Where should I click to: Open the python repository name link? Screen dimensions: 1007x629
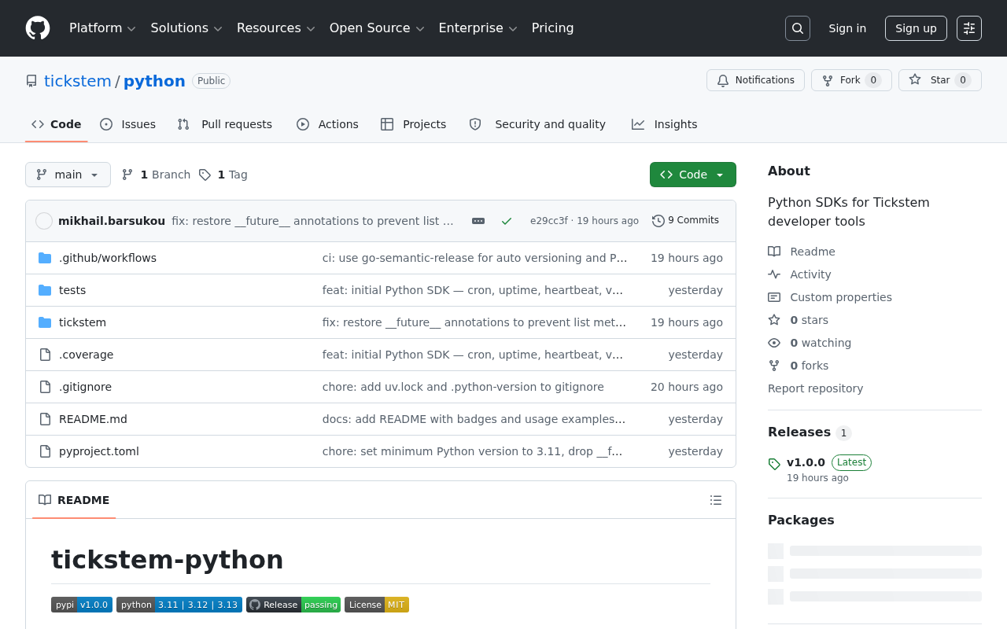point(154,81)
